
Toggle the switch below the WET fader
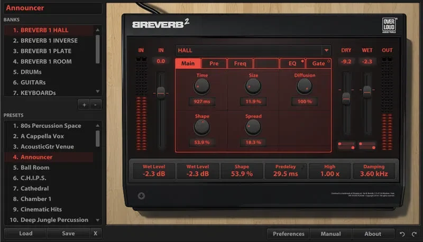[367, 145]
